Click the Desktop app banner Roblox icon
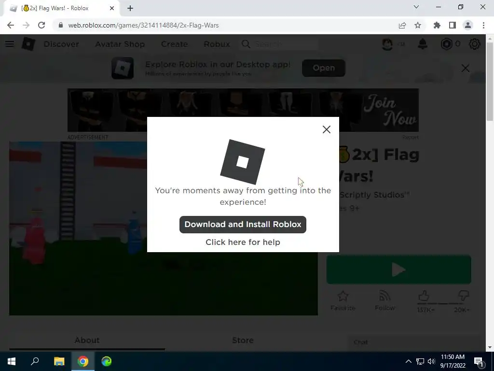The image size is (494, 371). pos(123,68)
